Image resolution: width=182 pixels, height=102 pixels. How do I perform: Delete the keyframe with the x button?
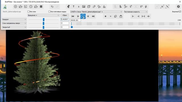coord(111,16)
